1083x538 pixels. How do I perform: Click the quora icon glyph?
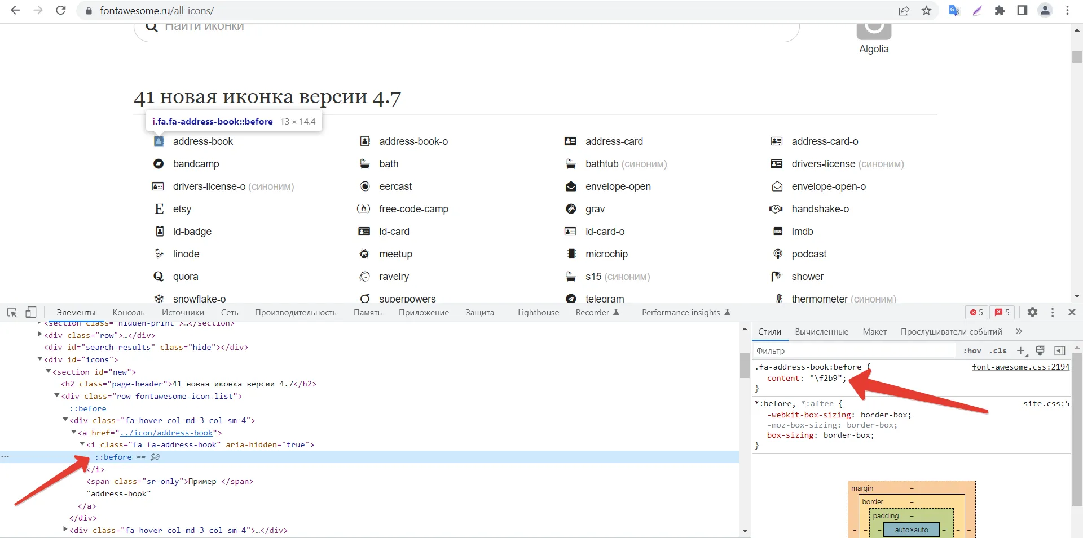(x=159, y=277)
